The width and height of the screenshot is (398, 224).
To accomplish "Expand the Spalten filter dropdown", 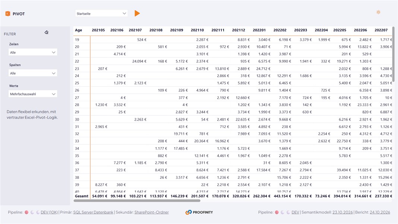I will coord(33,73).
